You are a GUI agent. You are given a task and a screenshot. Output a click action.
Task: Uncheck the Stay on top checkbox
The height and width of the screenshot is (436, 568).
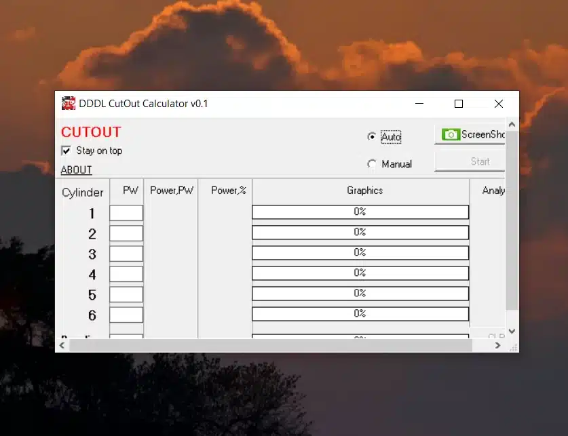point(66,151)
